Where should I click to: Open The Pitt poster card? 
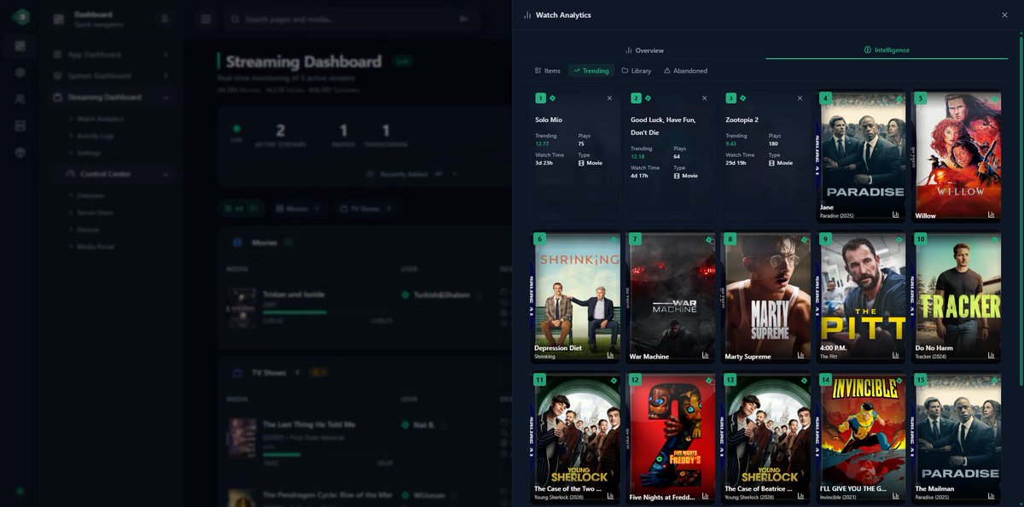[x=861, y=298]
